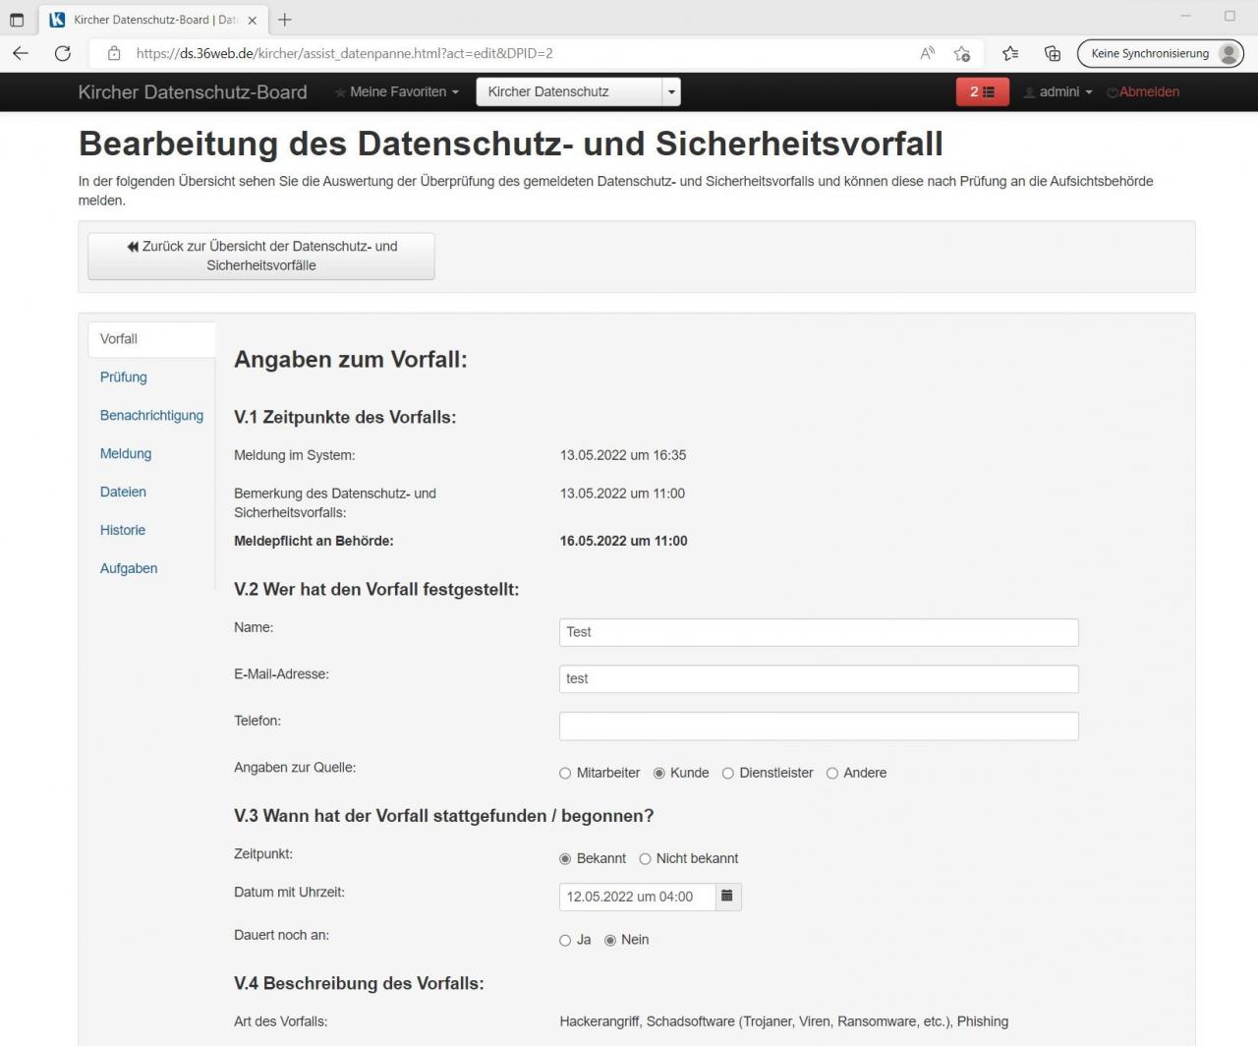
Task: Click the 16.05.2022 um 11:00 deadline text
Action: tap(624, 541)
